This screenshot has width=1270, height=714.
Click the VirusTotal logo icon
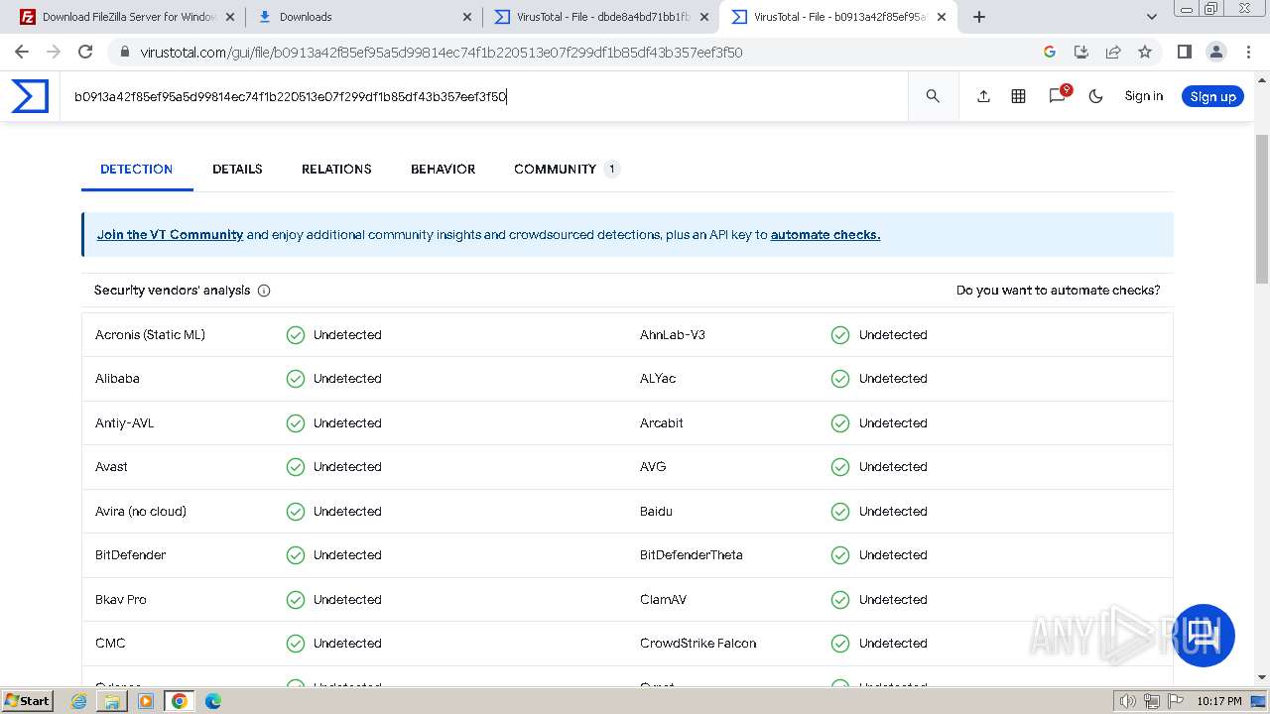click(x=30, y=96)
